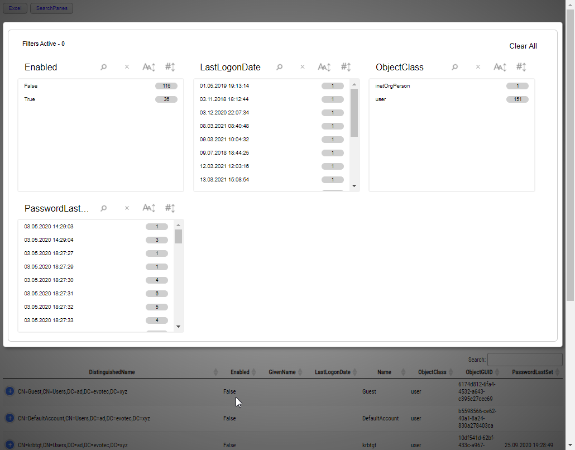Click the Clear All link
The height and width of the screenshot is (450, 575).
click(x=523, y=46)
